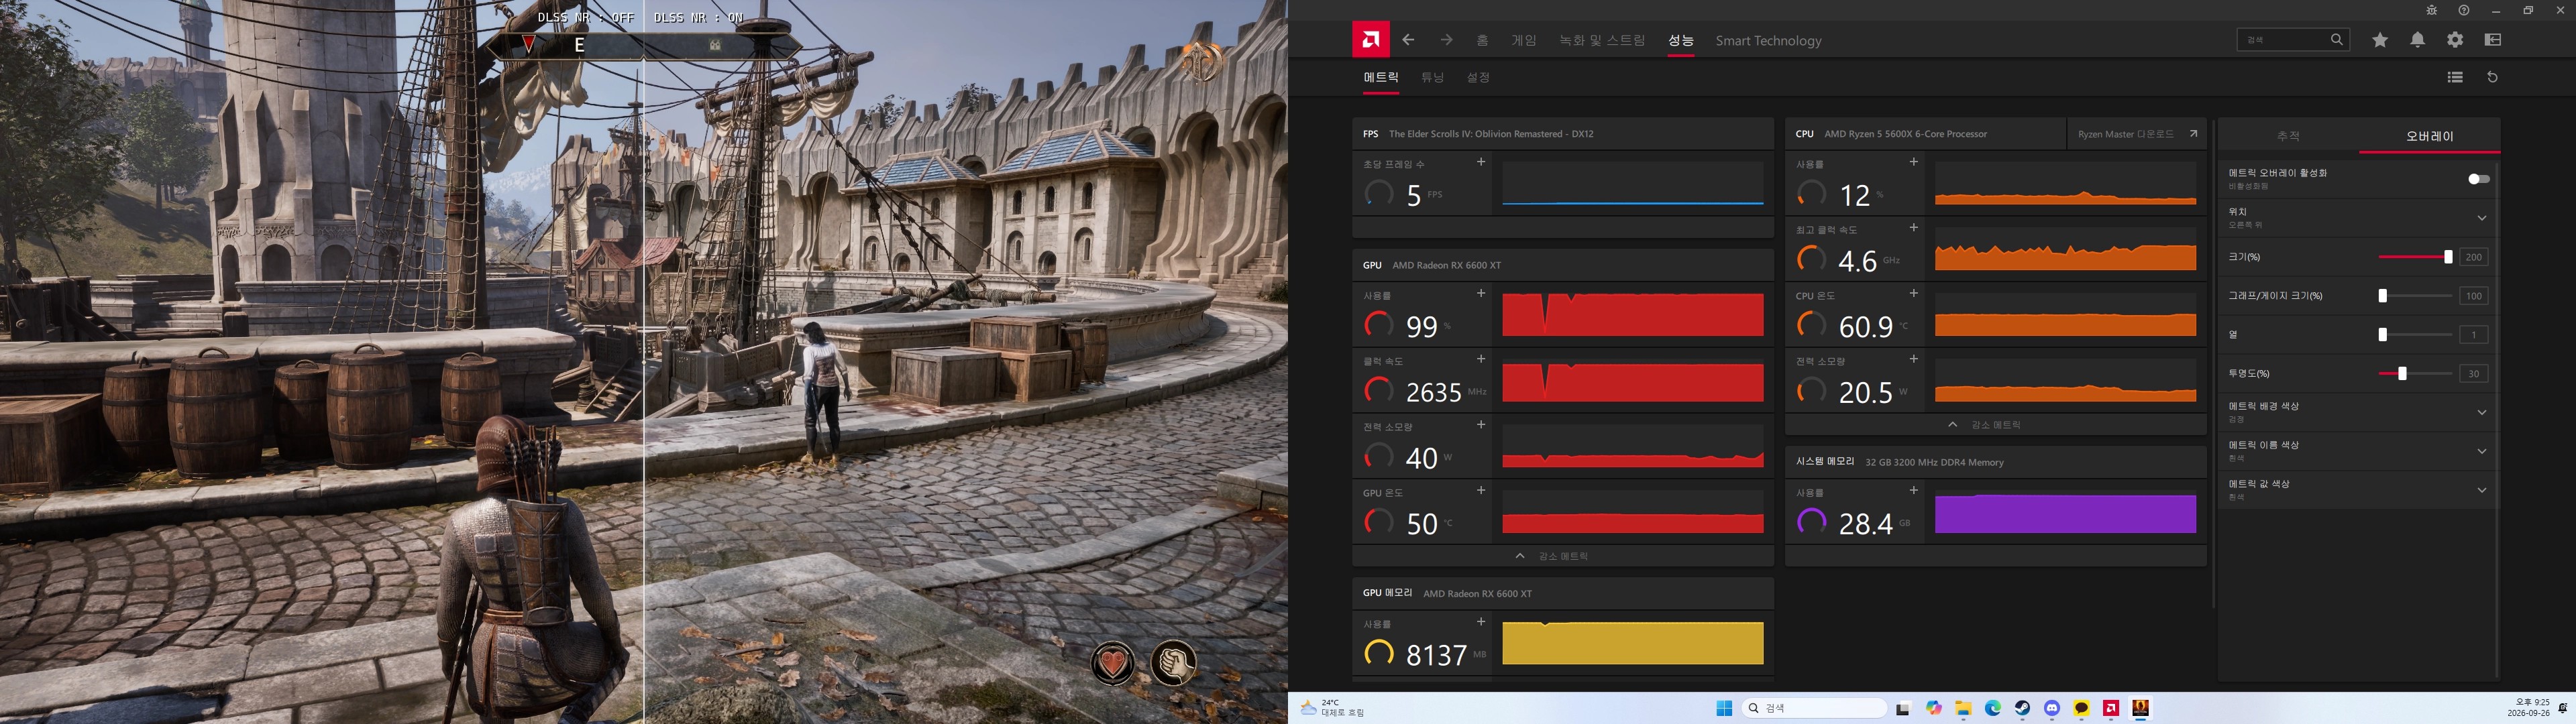The height and width of the screenshot is (724, 2576).
Task: Expand 메트릭 배경 색상 dropdown
Action: (x=2481, y=412)
